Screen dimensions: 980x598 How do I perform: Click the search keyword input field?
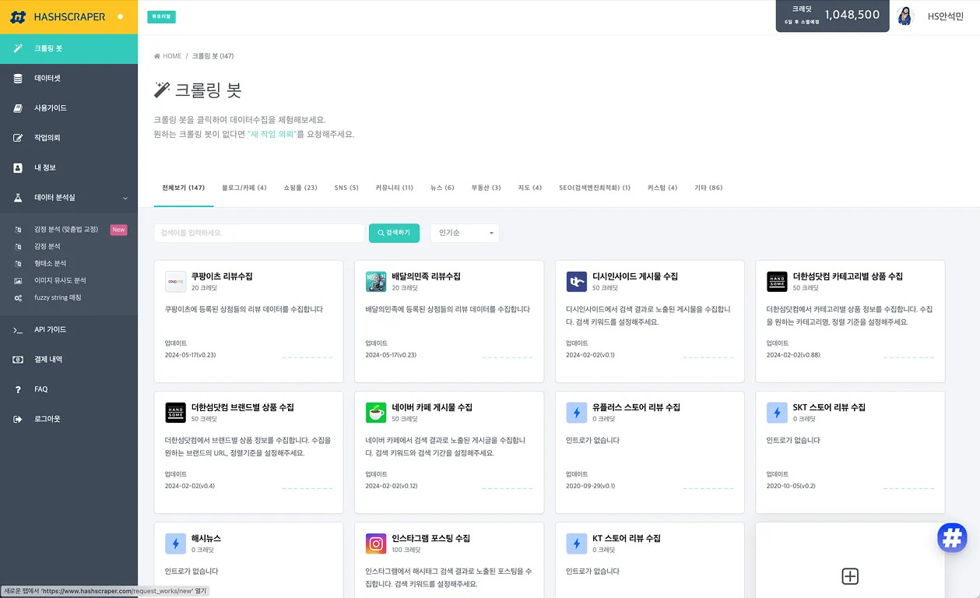pos(259,233)
